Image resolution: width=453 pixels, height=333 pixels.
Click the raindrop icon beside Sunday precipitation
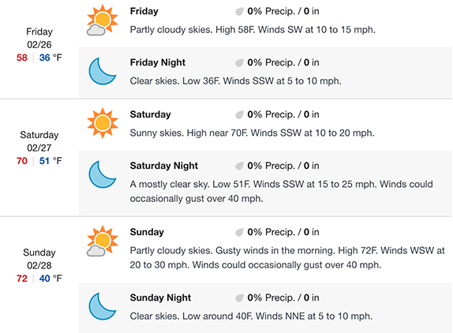click(x=239, y=232)
